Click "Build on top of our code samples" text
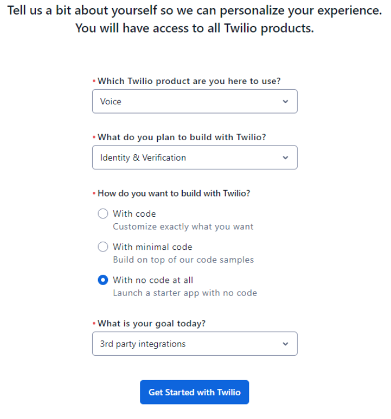This screenshot has width=391, height=419. (x=183, y=260)
